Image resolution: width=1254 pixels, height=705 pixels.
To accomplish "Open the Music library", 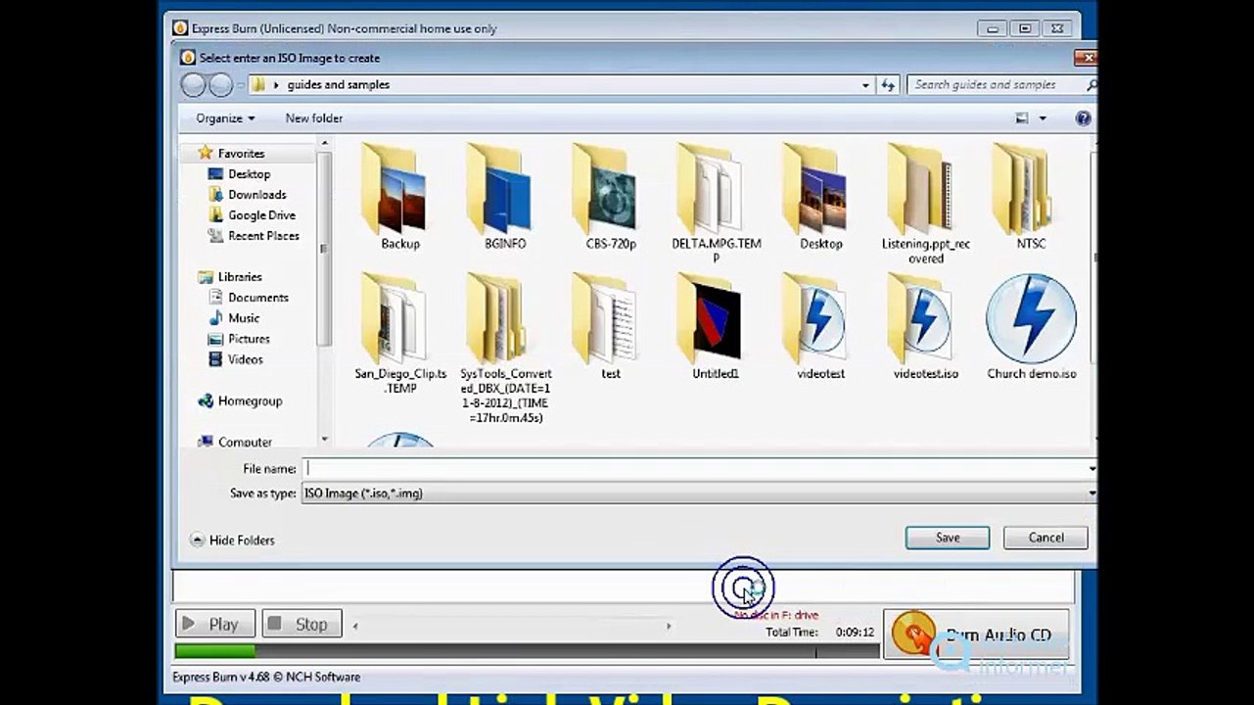I will [244, 318].
